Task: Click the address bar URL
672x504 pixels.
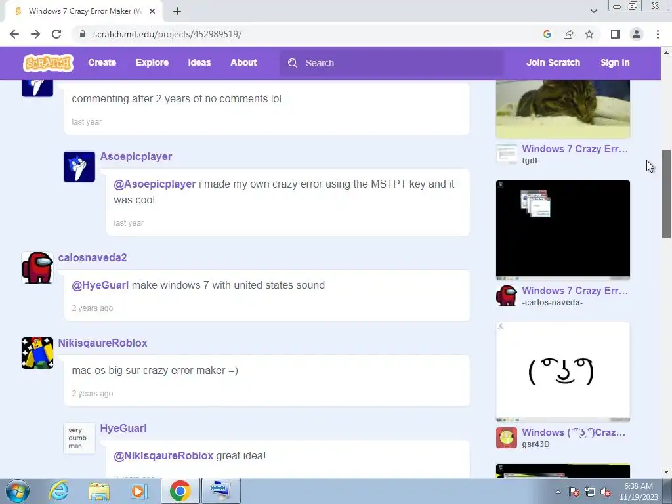Action: coord(167,34)
